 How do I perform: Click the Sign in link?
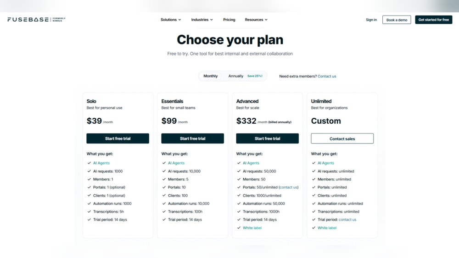point(371,20)
